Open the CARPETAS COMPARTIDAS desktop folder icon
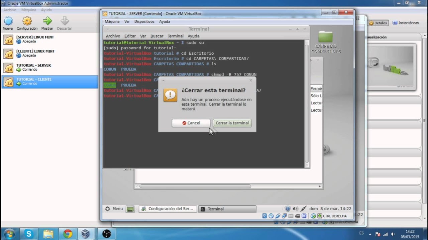Viewport: 428px width, 240px height. click(x=326, y=42)
